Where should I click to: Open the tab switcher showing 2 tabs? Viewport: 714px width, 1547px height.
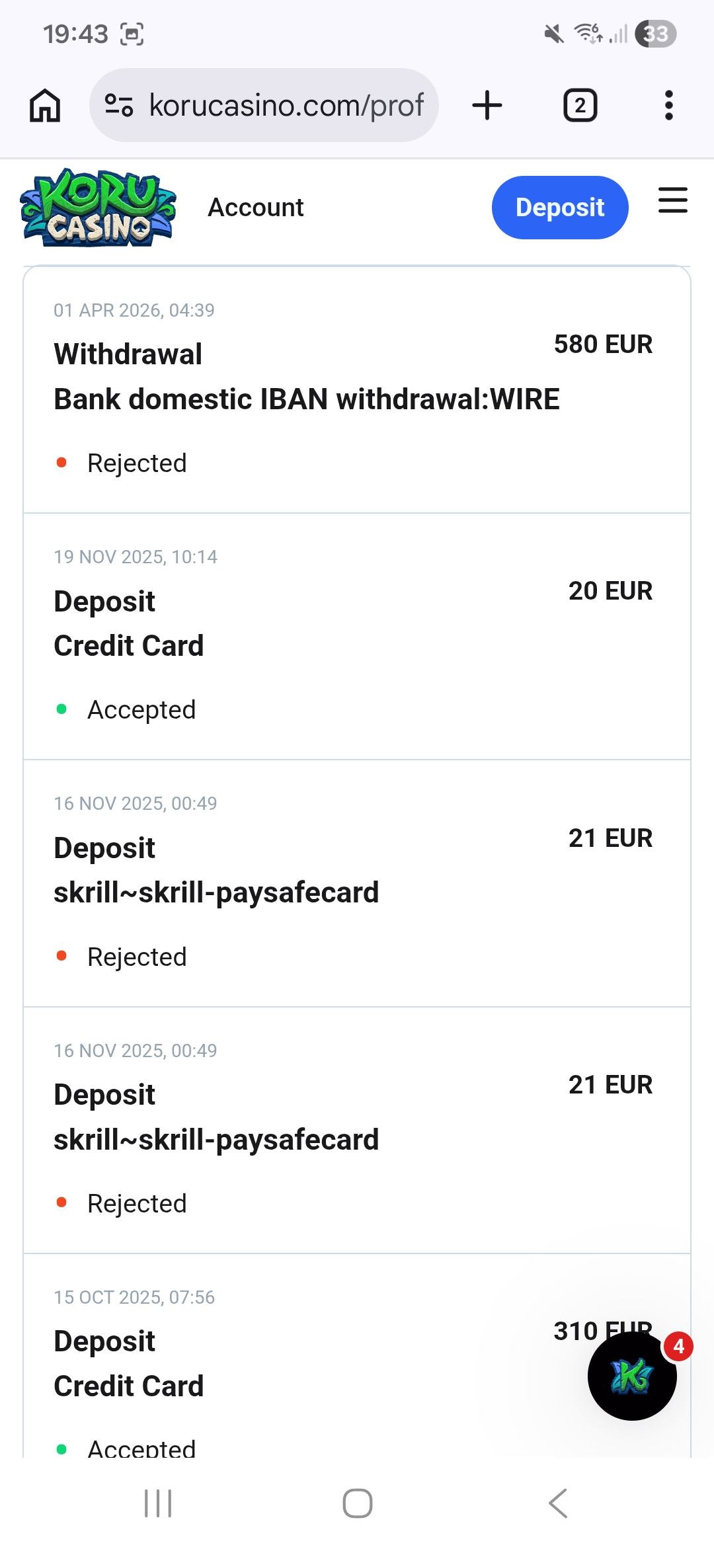(x=580, y=106)
